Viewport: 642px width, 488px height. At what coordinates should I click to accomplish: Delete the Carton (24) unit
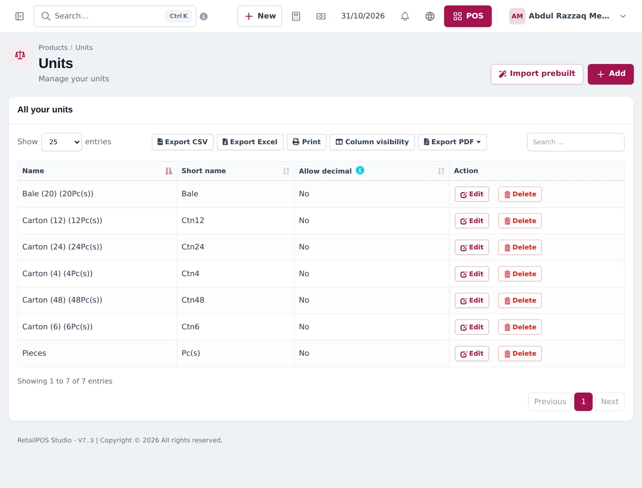pyautogui.click(x=520, y=247)
